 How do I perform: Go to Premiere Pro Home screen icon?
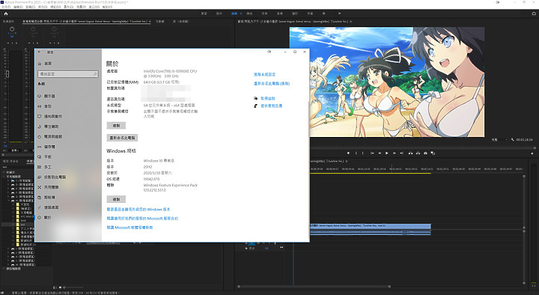pyautogui.click(x=6, y=13)
